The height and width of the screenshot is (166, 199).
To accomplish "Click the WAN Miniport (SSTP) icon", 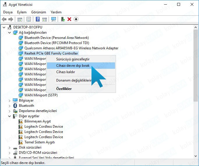I will [21, 95].
